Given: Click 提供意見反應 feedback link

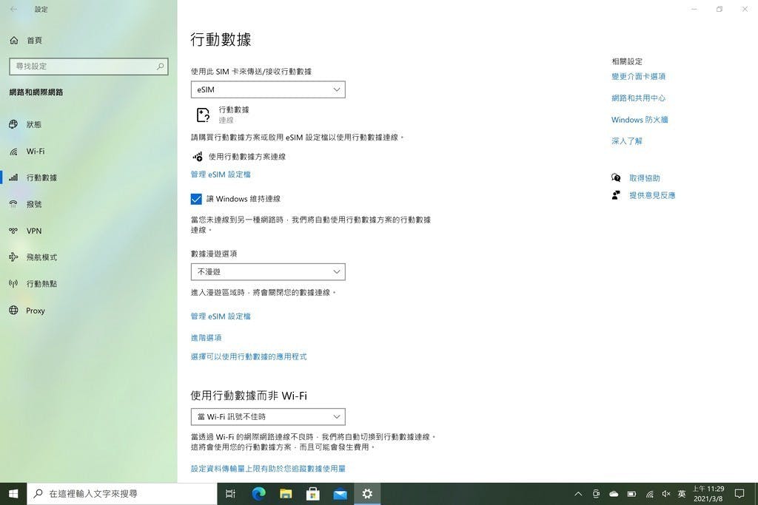Looking at the screenshot, I should tap(652, 195).
